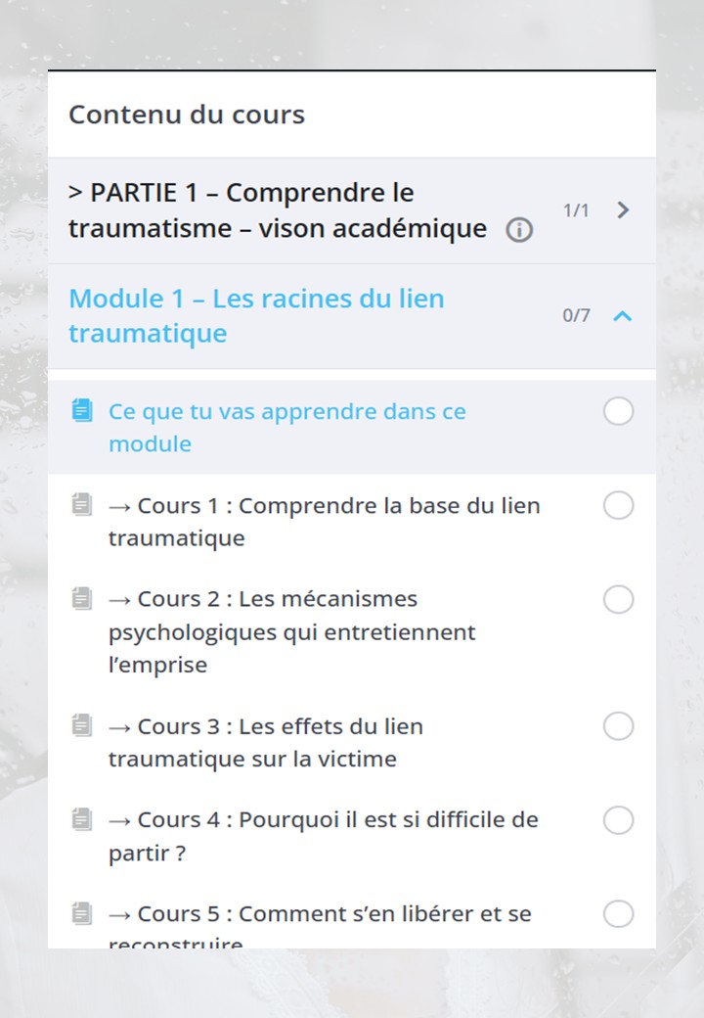Tick the completion circle beside Cours 4

point(618,819)
